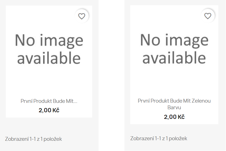Click the 2,00 Kč price in right card
The width and height of the screenshot is (226, 151).
(174, 117)
